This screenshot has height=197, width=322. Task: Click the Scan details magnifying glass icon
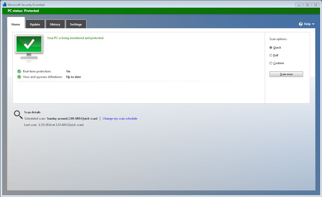click(x=18, y=115)
